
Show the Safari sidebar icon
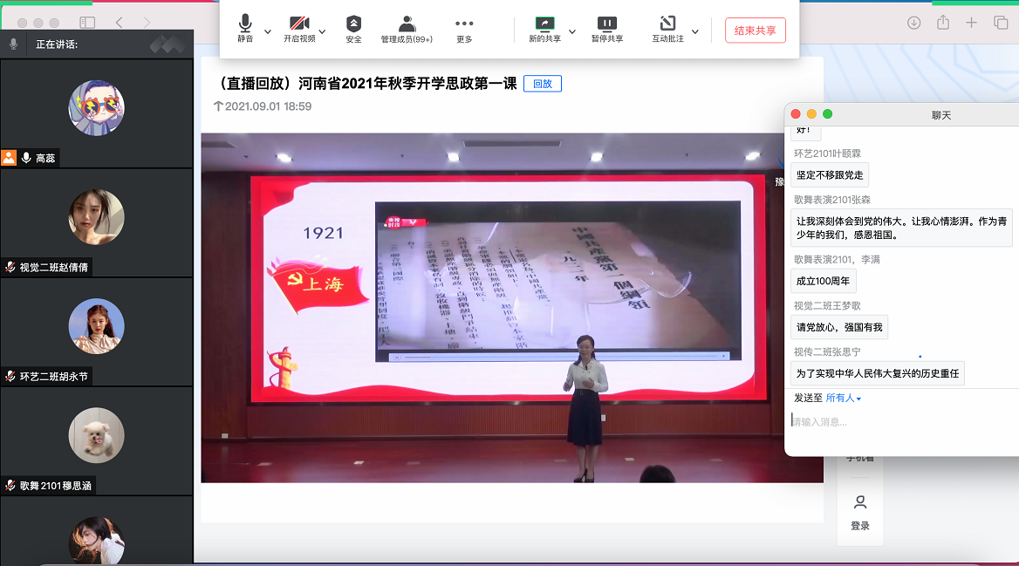pyautogui.click(x=87, y=23)
